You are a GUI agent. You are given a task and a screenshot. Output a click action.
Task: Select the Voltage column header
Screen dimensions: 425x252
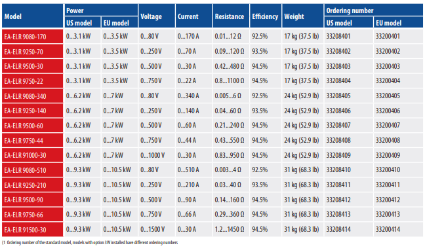(157, 16)
